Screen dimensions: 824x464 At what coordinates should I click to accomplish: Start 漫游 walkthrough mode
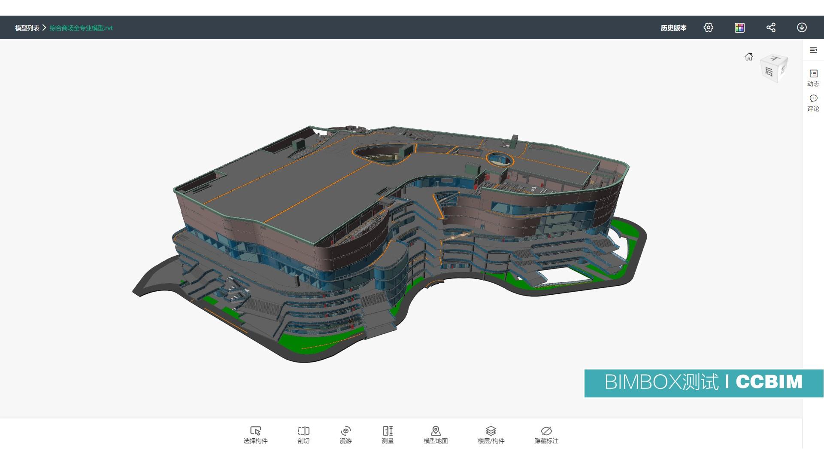pyautogui.click(x=345, y=434)
